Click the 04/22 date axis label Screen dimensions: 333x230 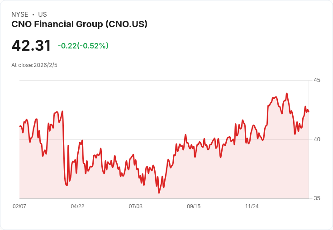pos(77,206)
